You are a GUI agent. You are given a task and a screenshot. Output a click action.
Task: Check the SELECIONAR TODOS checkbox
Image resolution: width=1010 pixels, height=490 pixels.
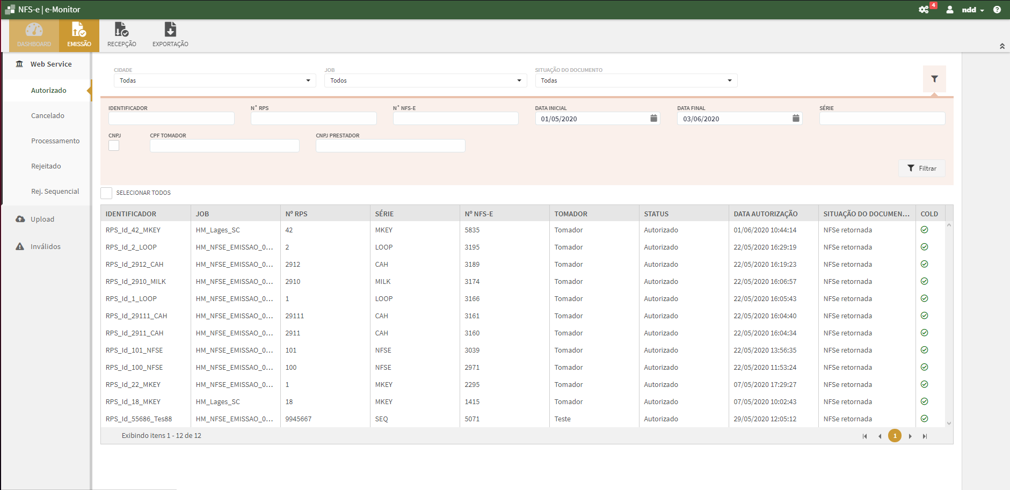pos(106,193)
